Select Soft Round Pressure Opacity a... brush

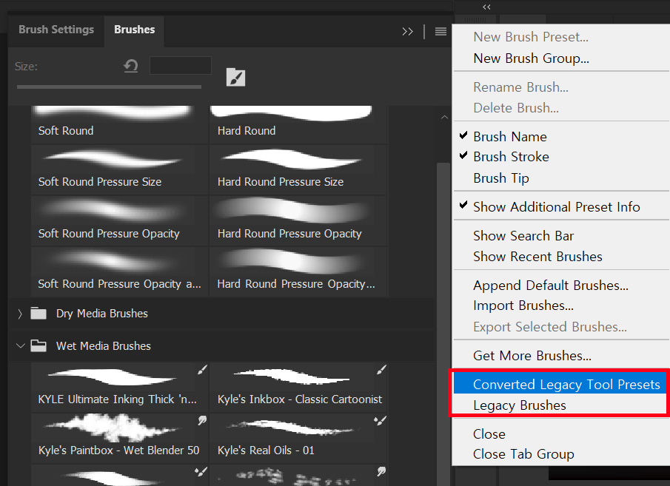(x=119, y=272)
